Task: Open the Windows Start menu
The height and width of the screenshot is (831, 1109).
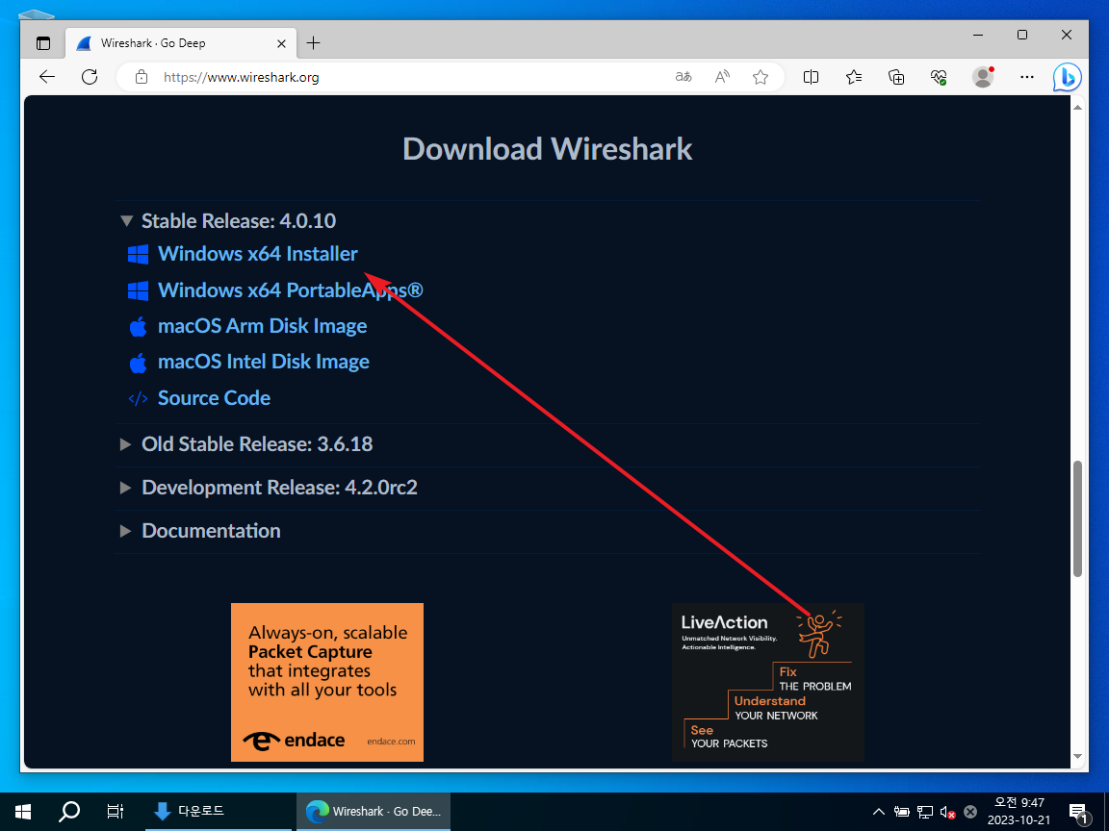Action: point(23,812)
